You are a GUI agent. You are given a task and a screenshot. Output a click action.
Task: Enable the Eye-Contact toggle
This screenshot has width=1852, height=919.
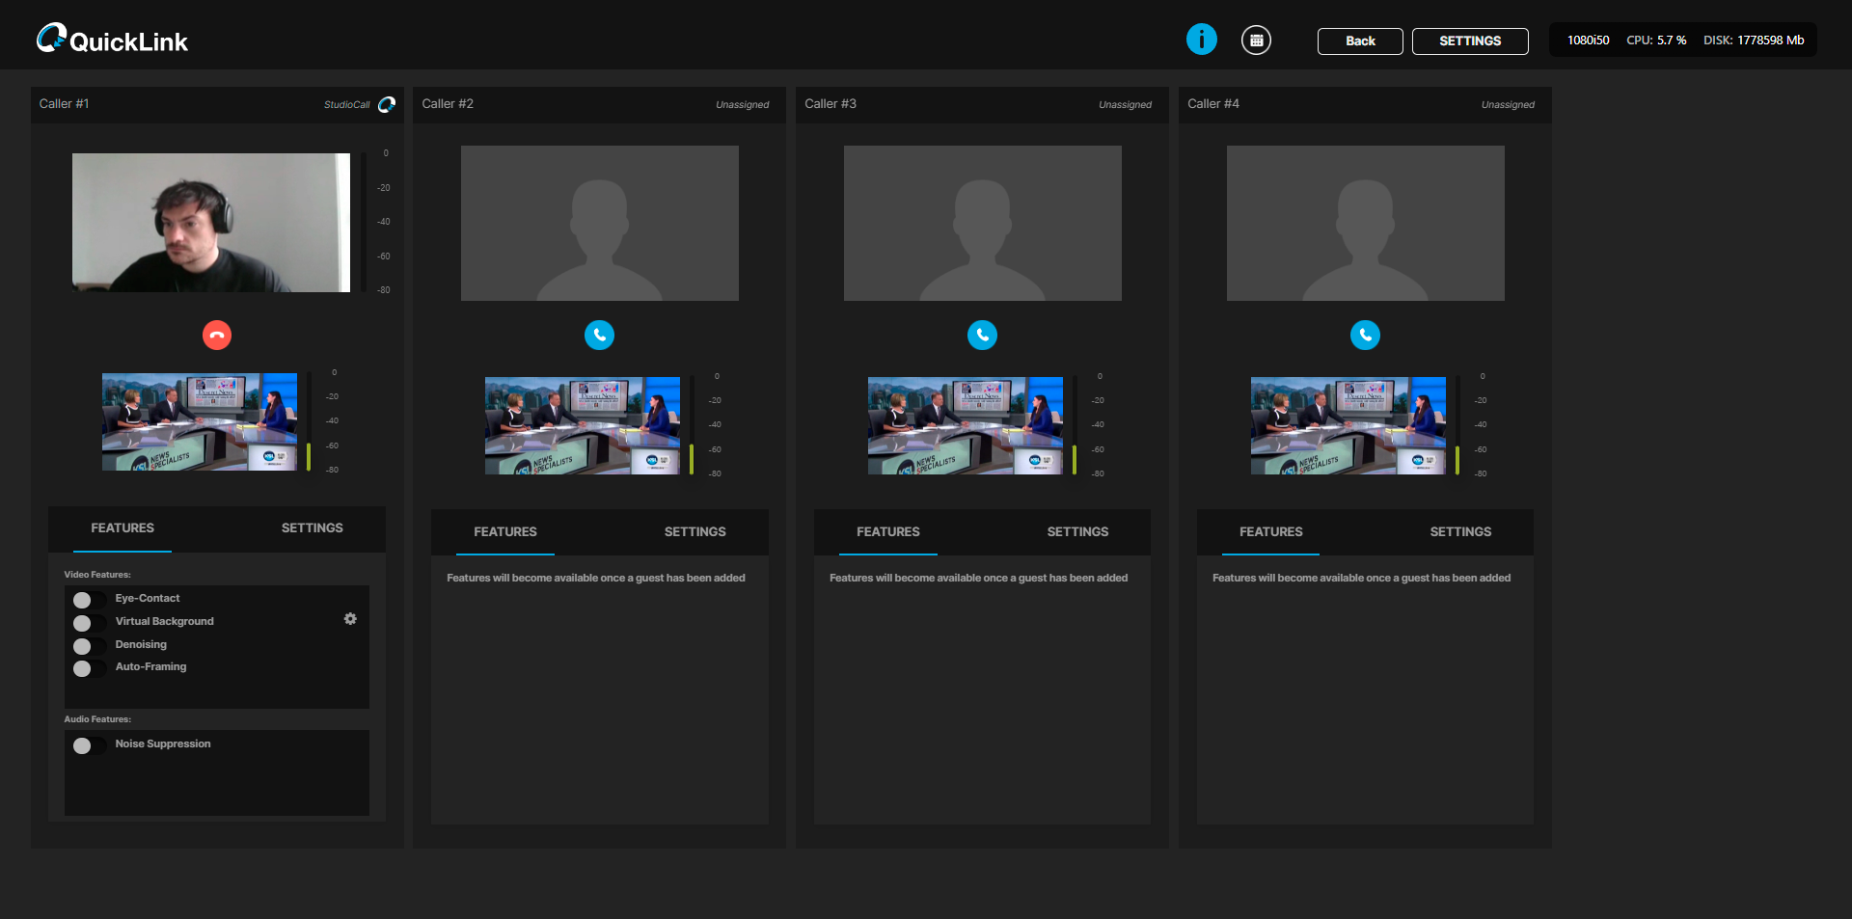pos(88,600)
